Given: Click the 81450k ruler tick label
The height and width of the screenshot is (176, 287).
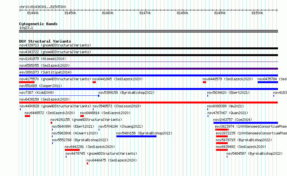Looking at the screenshot, I should 70,13.
